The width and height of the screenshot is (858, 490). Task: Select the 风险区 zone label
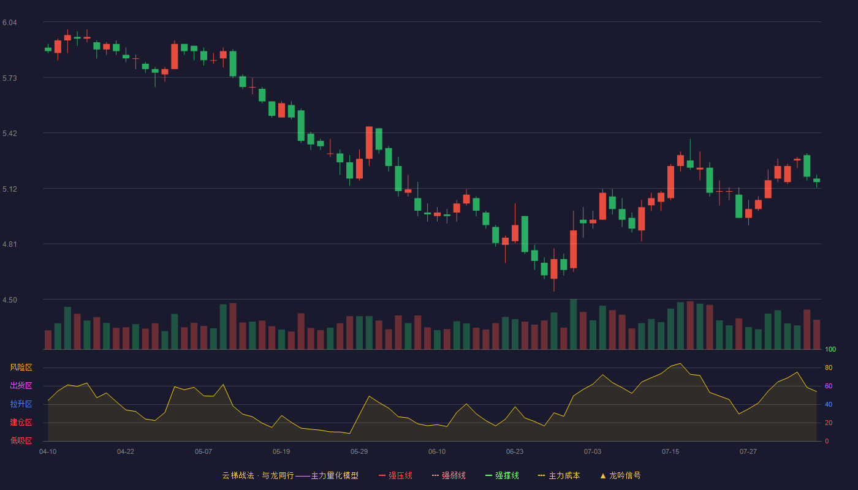(21, 367)
